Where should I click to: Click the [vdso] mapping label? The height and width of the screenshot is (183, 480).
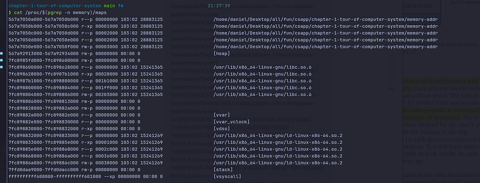(x=221, y=129)
